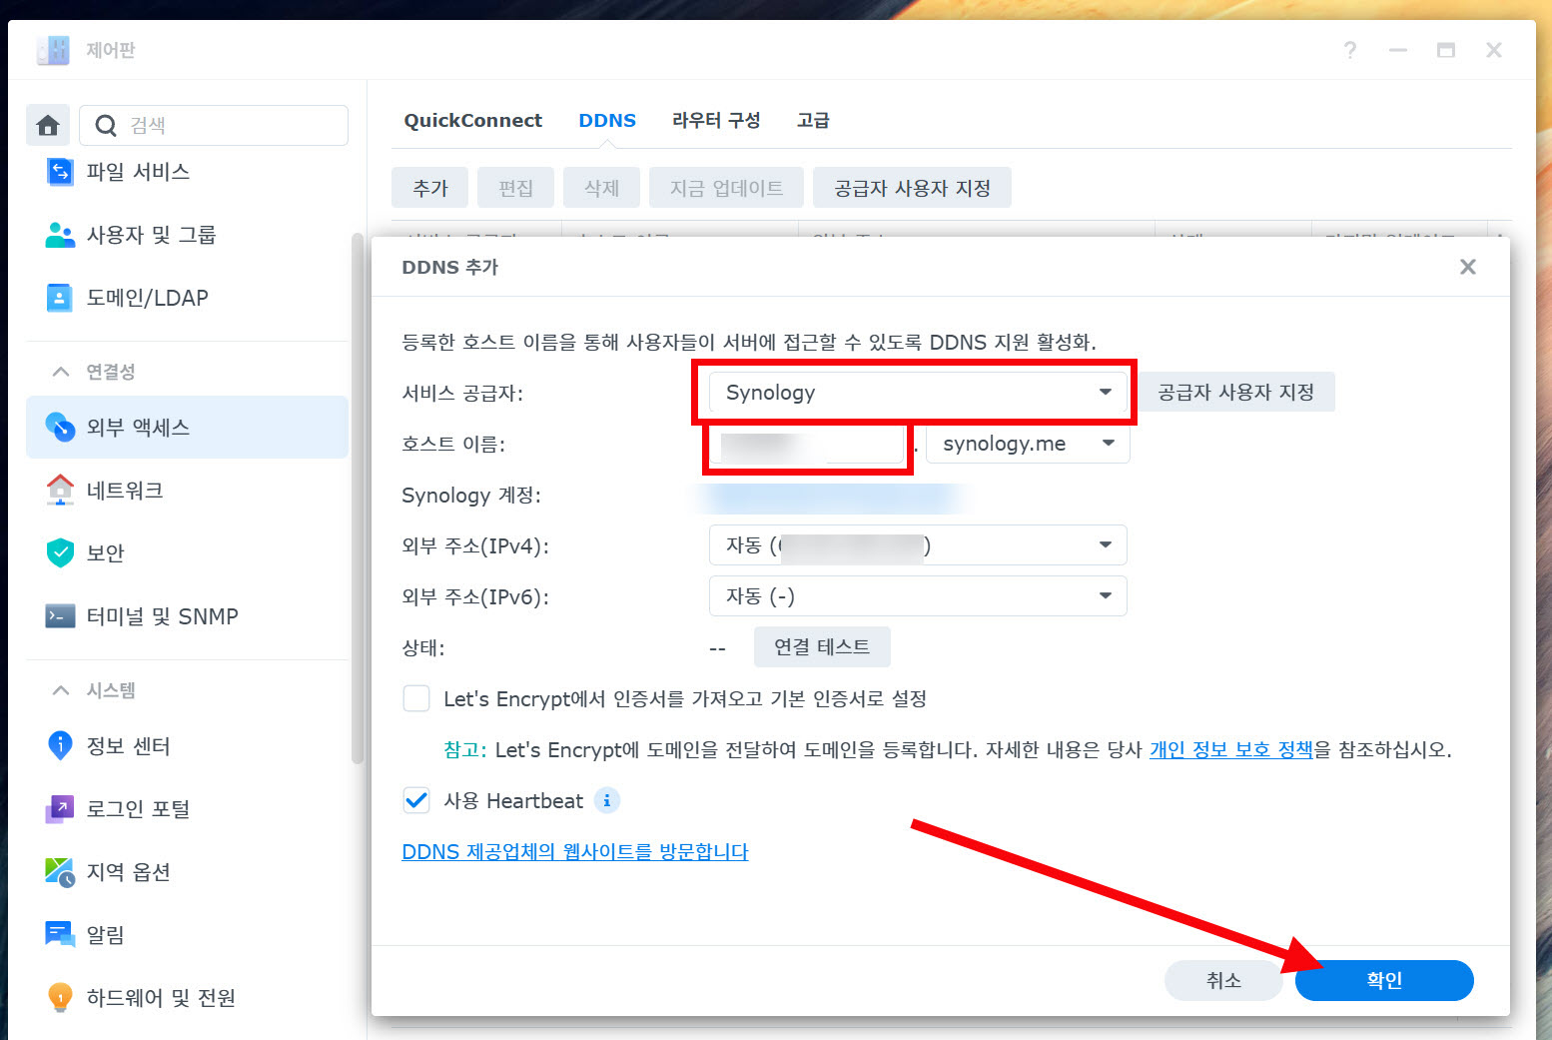The height and width of the screenshot is (1040, 1552).
Task: Click the 취소 button
Action: [x=1223, y=980]
